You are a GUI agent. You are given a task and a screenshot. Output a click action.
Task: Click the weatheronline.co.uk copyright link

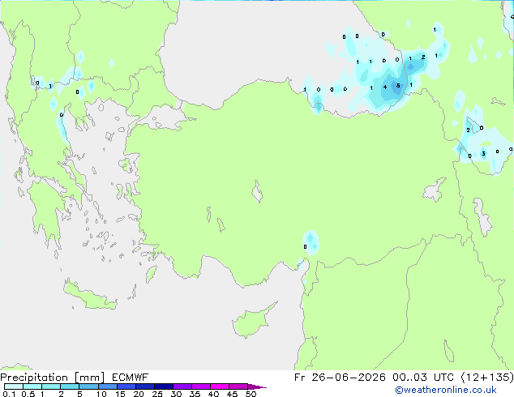coord(445,390)
